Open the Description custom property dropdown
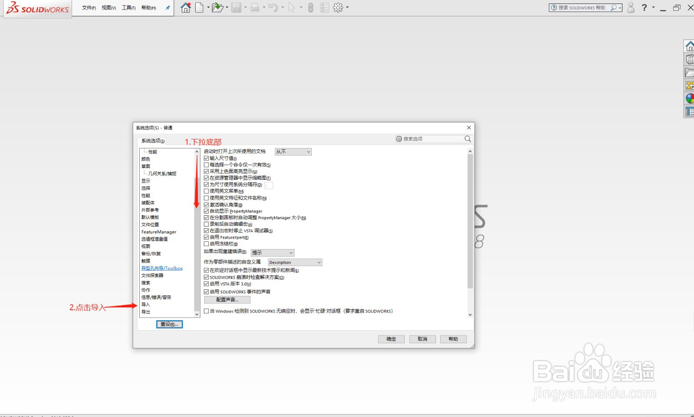694x417 pixels. point(295,262)
